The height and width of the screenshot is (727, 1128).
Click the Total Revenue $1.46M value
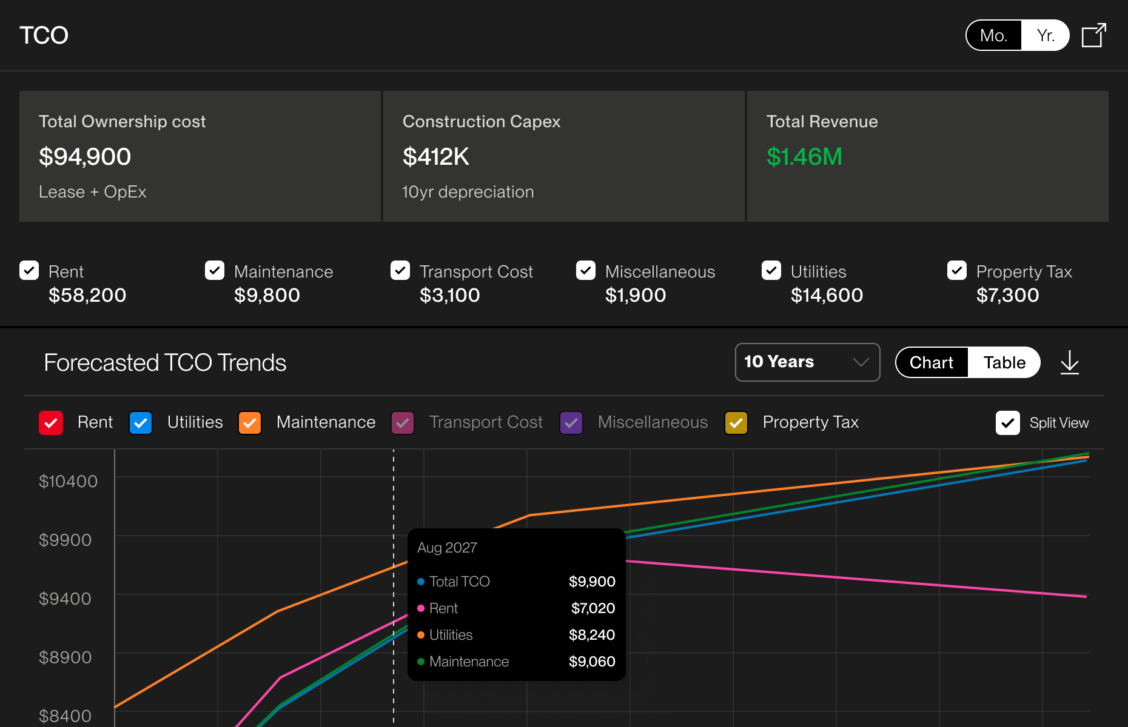804,156
